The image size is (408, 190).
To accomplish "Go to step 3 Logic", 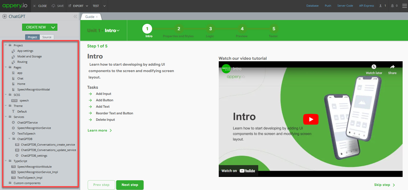I will click(x=210, y=29).
